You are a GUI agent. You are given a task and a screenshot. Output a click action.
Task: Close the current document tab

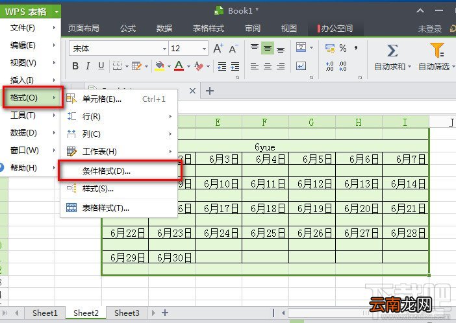(x=192, y=91)
